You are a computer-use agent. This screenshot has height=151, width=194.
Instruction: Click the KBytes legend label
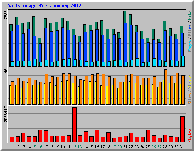point(189,136)
